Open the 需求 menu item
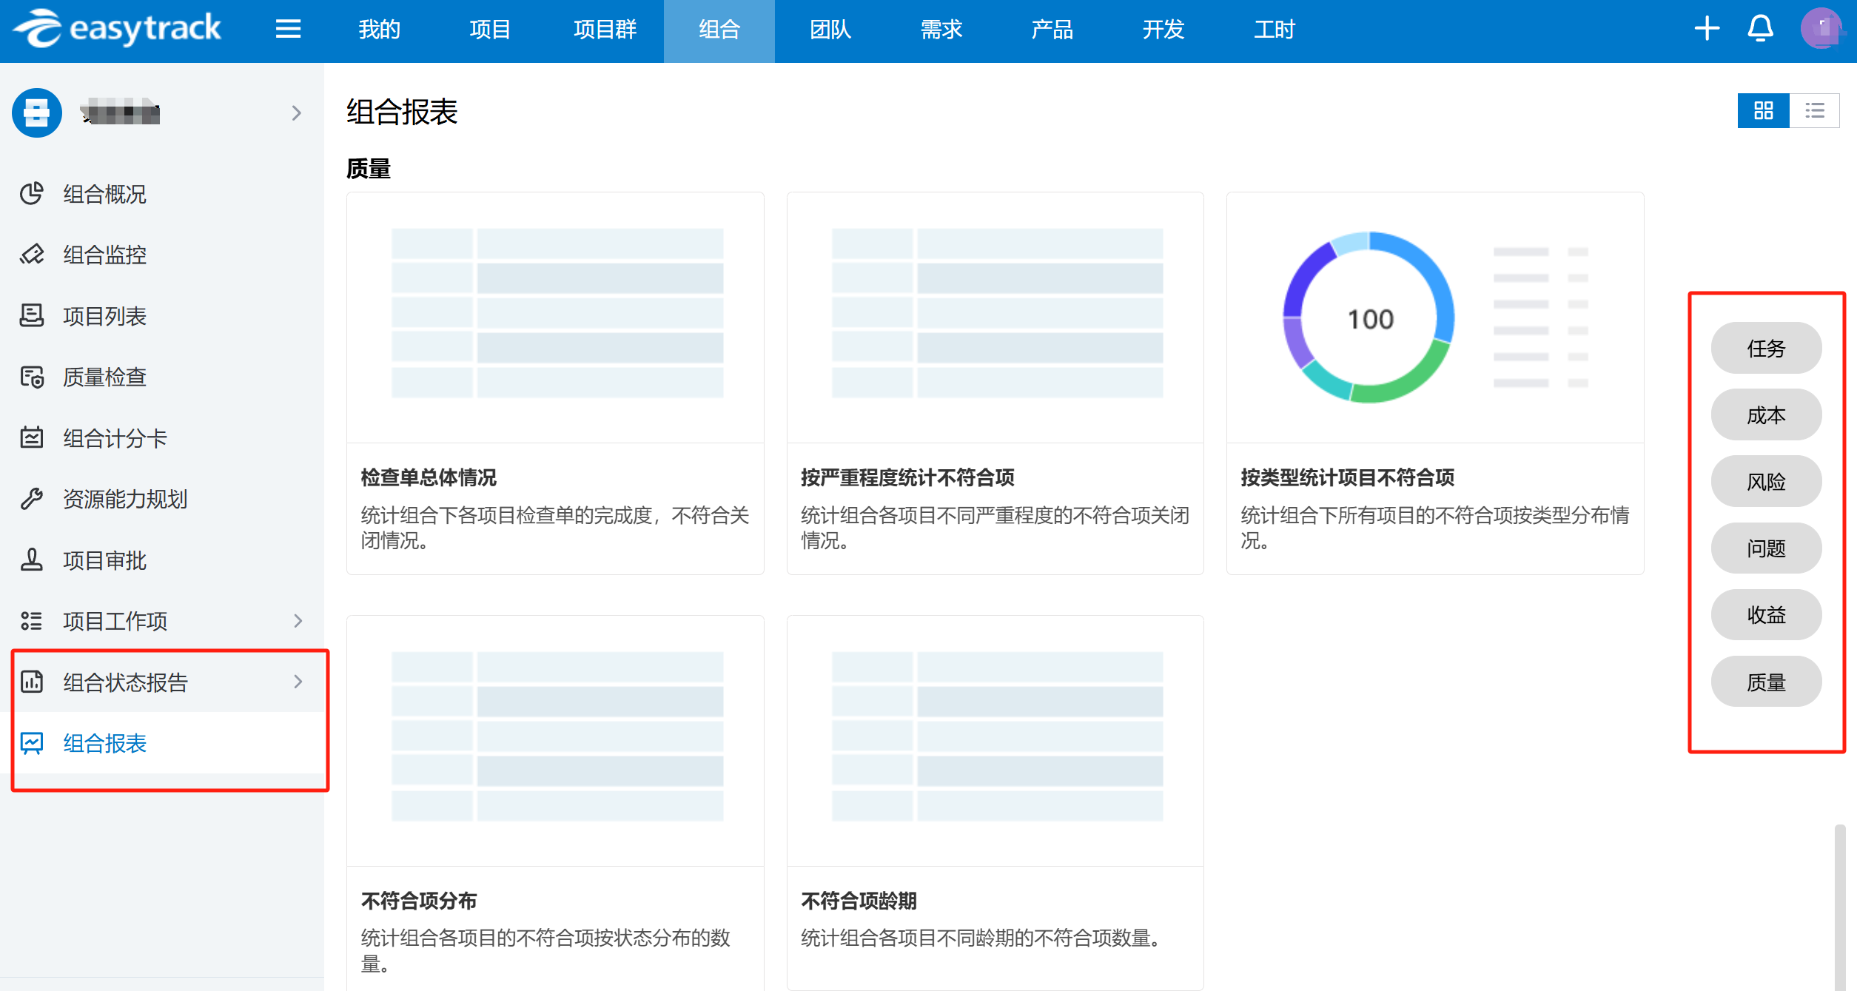Image resolution: width=1857 pixels, height=991 pixels. (940, 30)
